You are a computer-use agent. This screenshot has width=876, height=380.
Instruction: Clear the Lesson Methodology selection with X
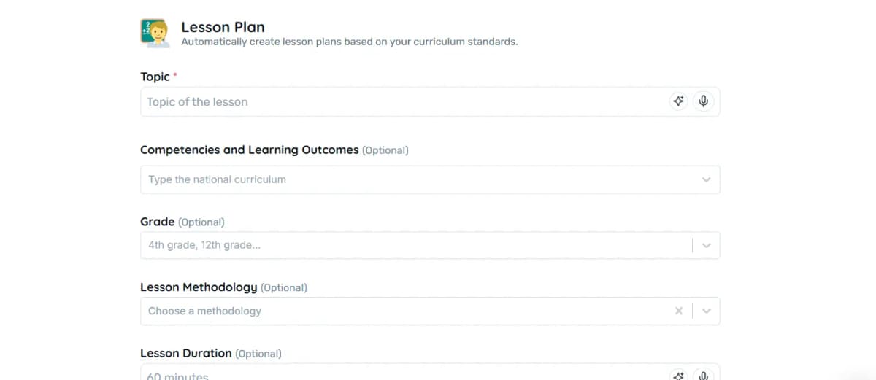(x=679, y=311)
